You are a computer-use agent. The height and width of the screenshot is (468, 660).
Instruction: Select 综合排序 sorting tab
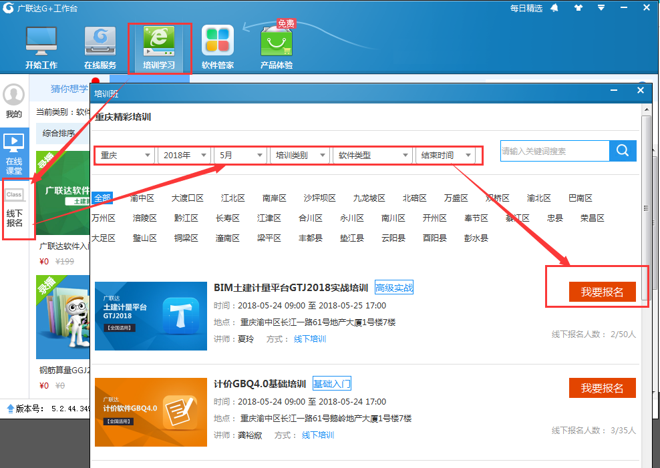coord(59,134)
